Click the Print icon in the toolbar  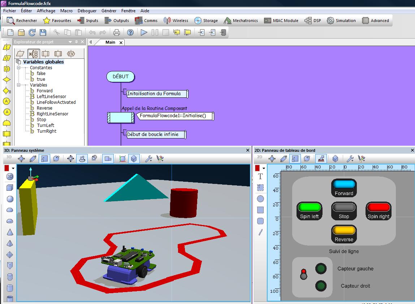pos(117,32)
